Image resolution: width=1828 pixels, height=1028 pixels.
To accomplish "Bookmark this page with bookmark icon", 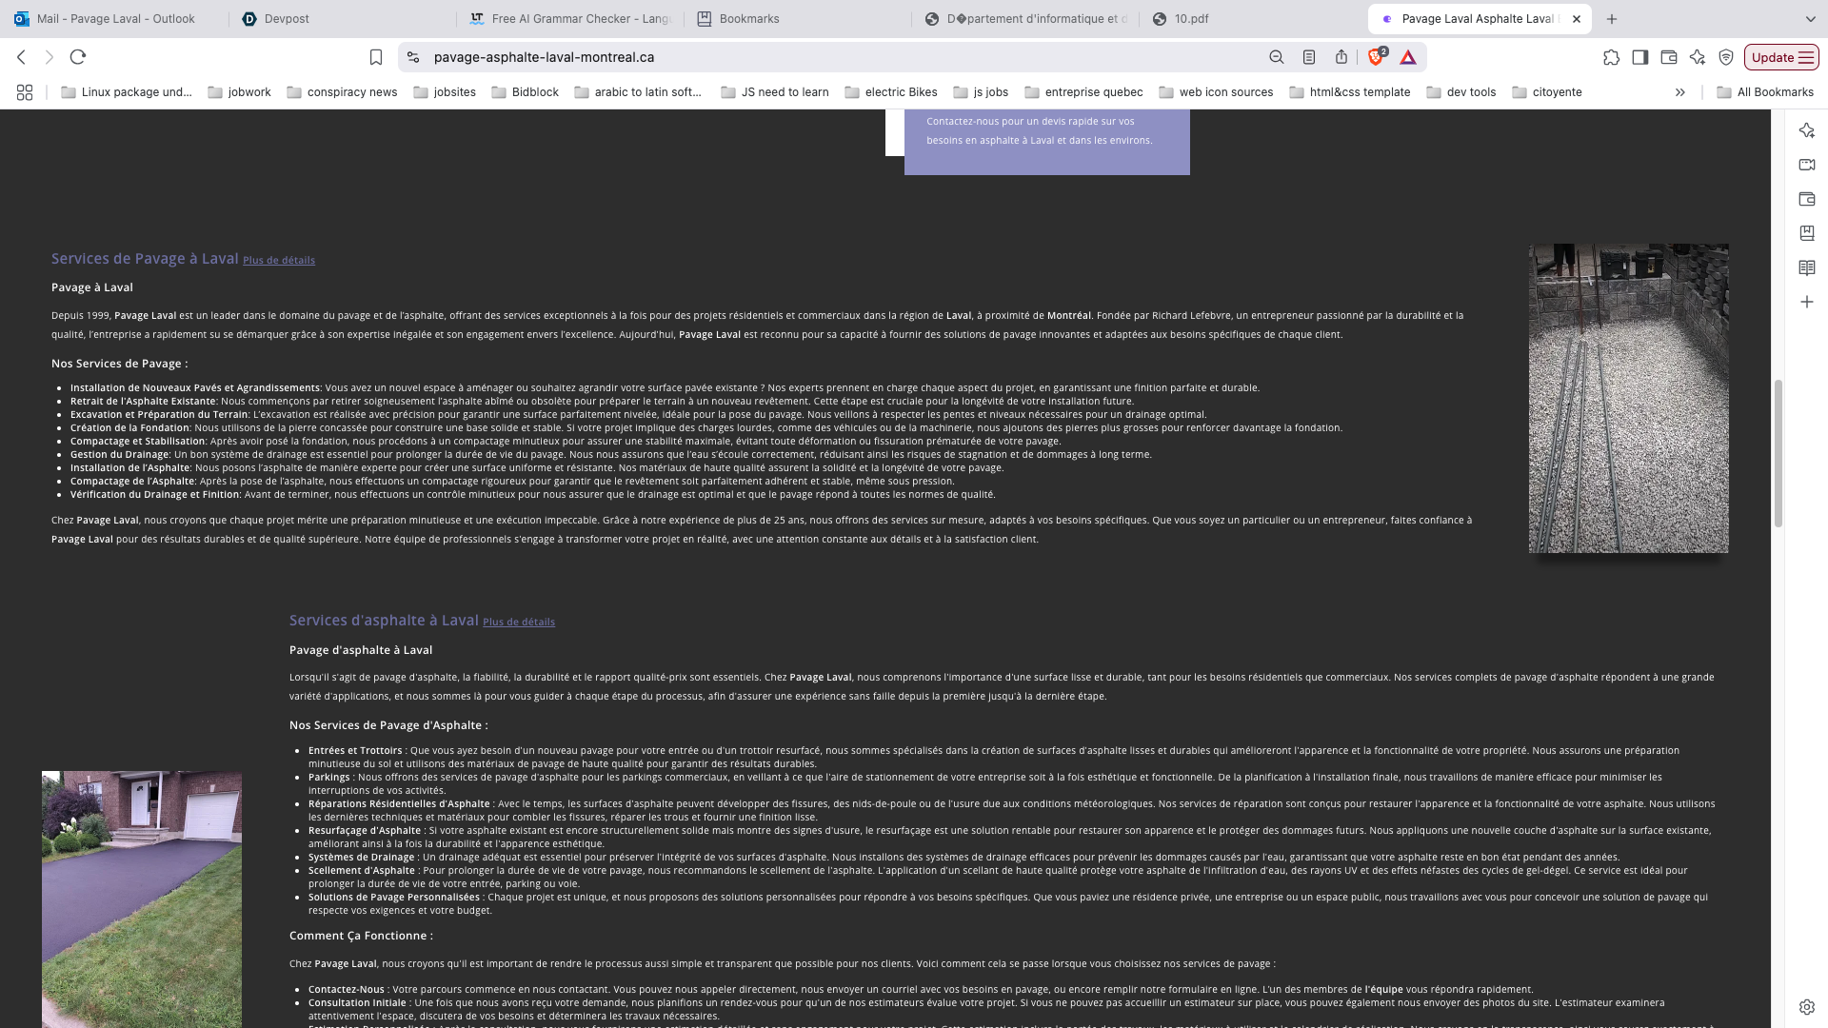I will pos(376,57).
